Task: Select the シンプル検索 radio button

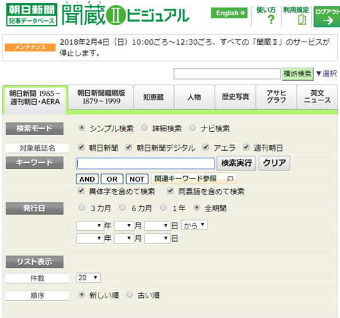Action: pyautogui.click(x=82, y=127)
